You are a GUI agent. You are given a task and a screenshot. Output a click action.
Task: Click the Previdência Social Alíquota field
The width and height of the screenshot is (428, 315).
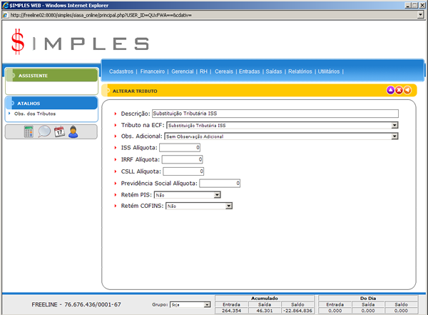220,184
